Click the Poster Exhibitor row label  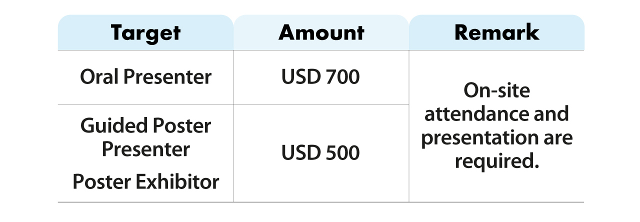point(145,182)
